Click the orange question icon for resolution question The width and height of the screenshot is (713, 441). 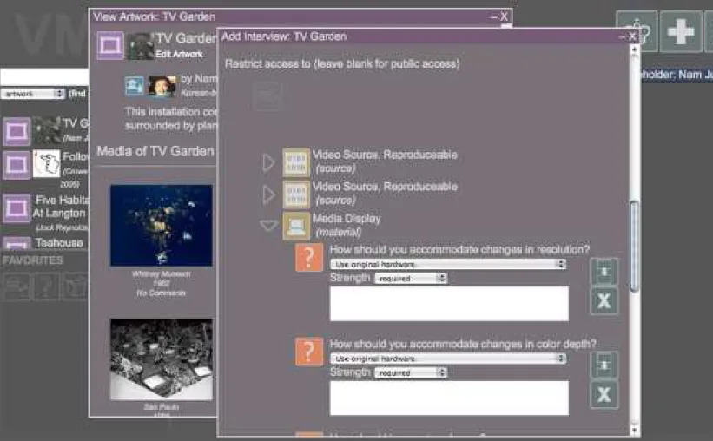(x=309, y=257)
